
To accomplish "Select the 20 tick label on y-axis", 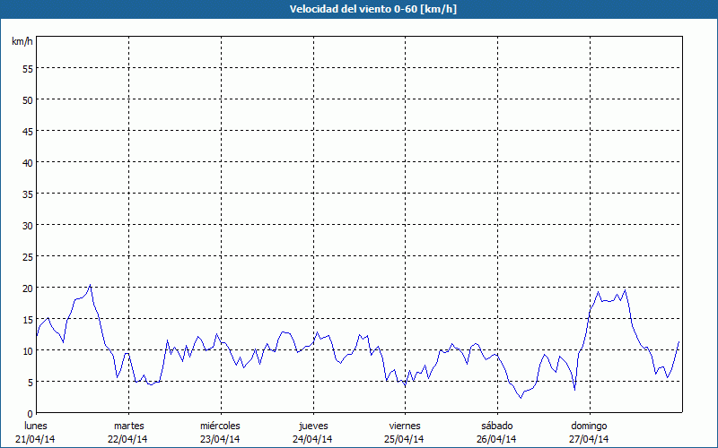I will (27, 288).
